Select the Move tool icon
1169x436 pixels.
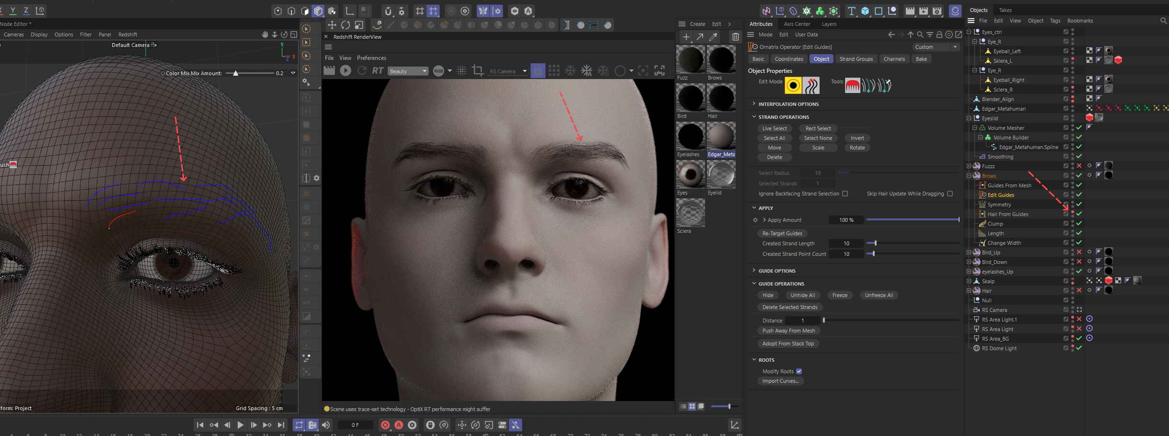click(332, 25)
